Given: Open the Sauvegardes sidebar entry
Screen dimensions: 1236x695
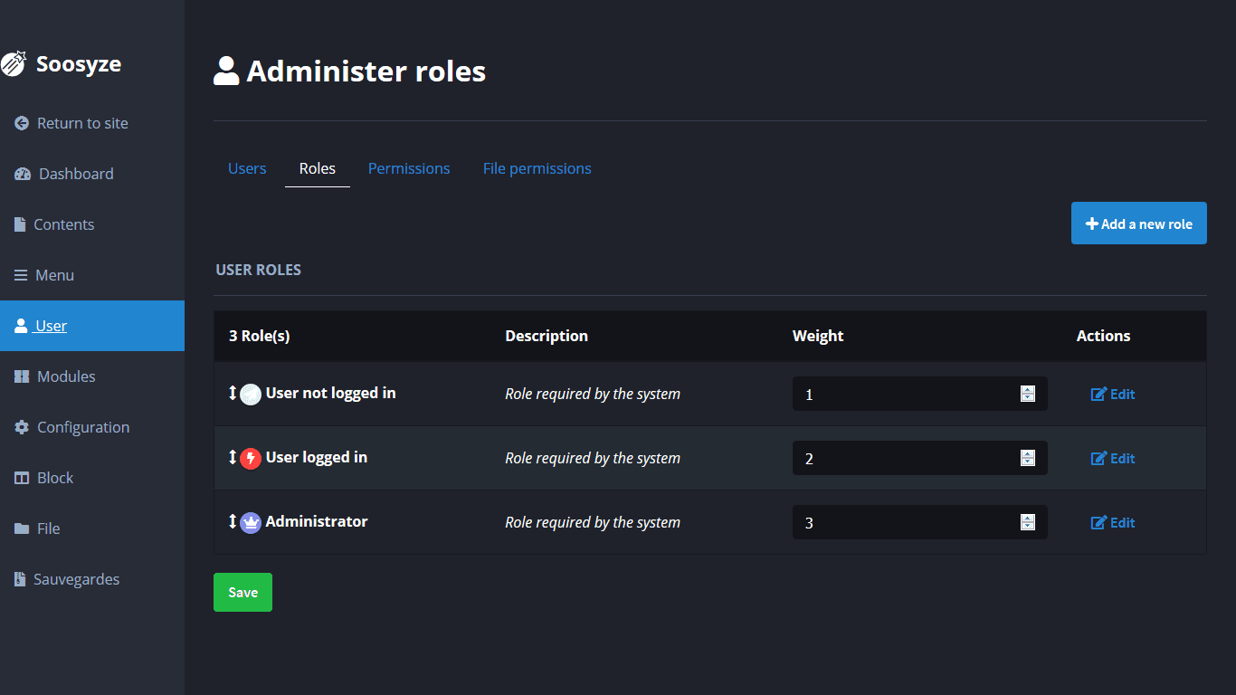Looking at the screenshot, I should coord(76,579).
